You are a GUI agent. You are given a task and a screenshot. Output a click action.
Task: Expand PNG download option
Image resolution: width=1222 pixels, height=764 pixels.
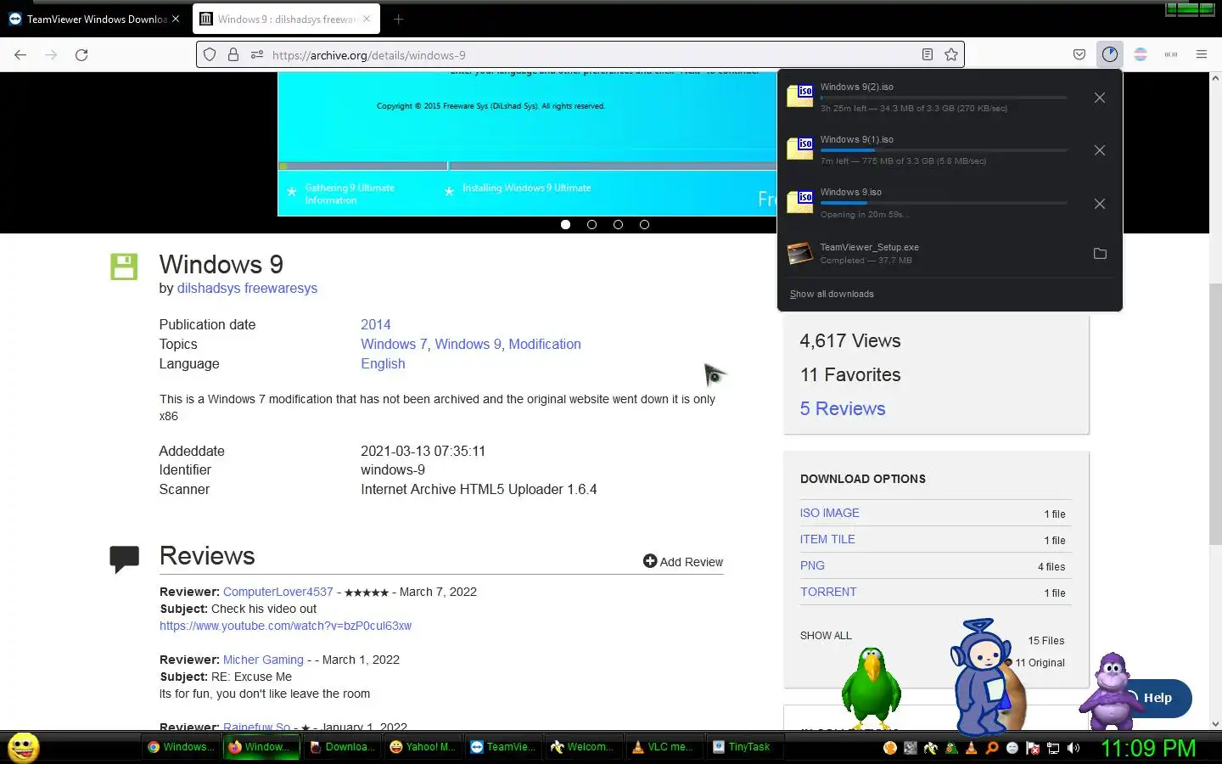point(812,565)
